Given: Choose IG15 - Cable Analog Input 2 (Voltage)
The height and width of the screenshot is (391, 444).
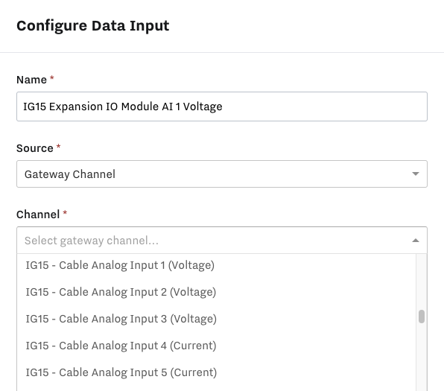Looking at the screenshot, I should click(217, 292).
